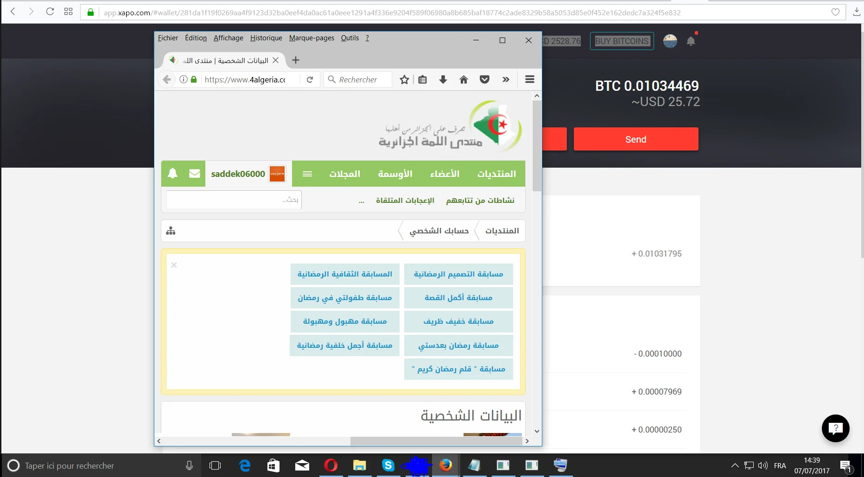Reload the 4algeria page in Firefox
Image resolution: width=864 pixels, height=477 pixels.
tap(310, 79)
